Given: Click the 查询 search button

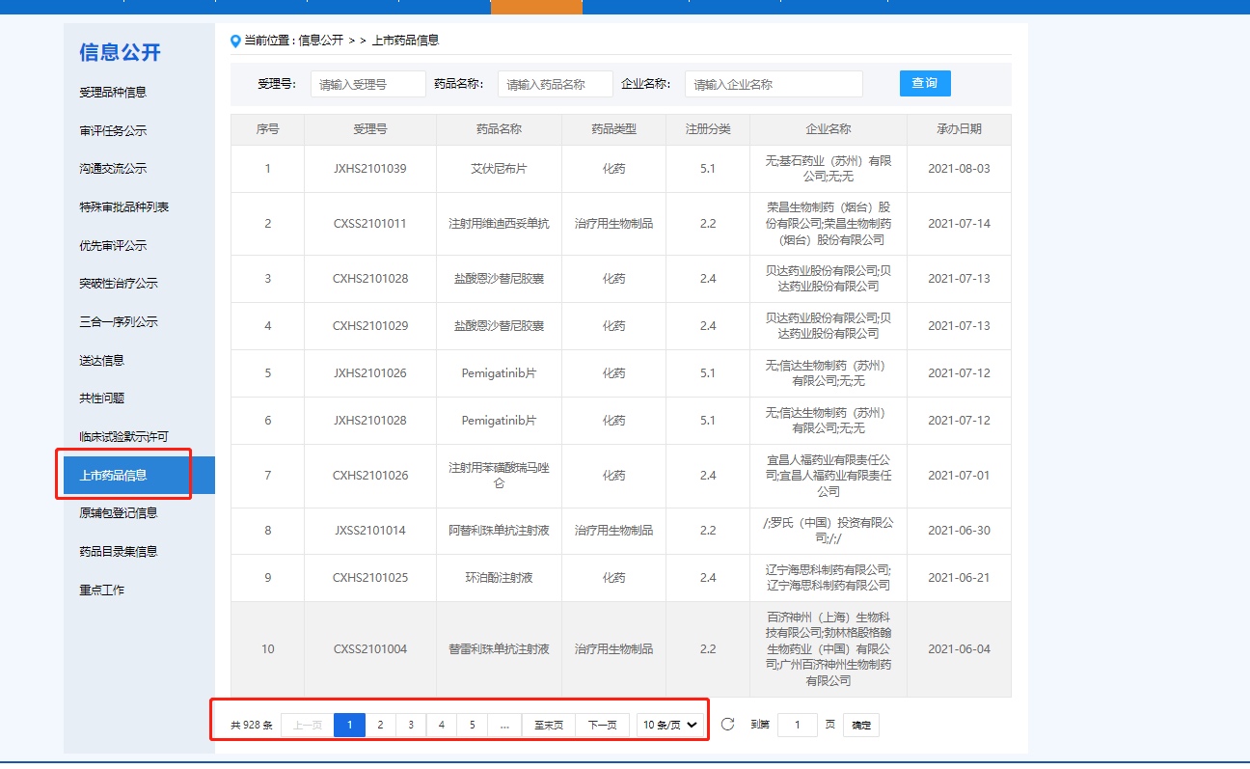Looking at the screenshot, I should click(924, 83).
